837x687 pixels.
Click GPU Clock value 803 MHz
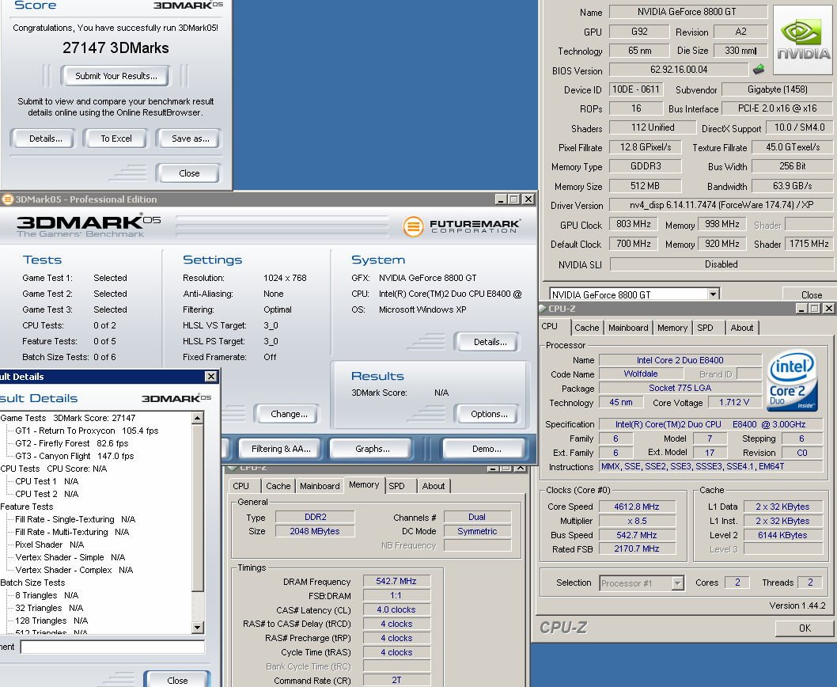pos(634,224)
